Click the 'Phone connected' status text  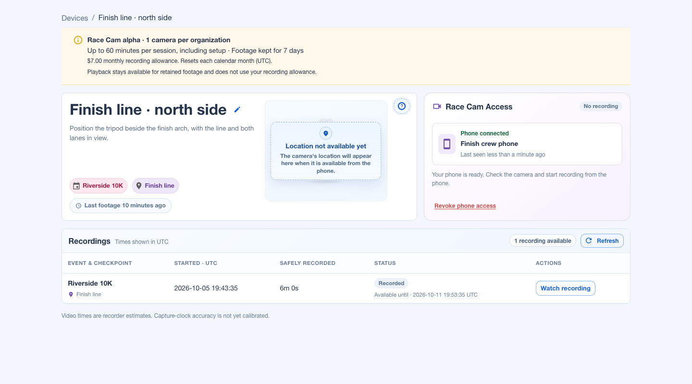coord(484,133)
